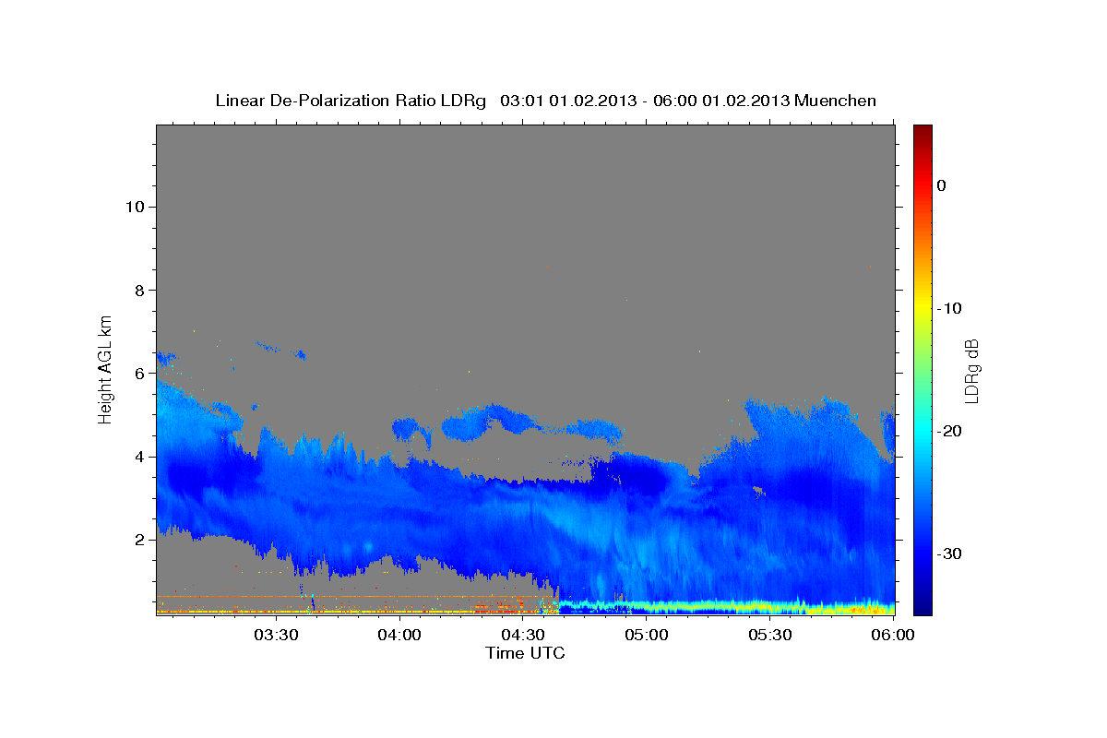The height and width of the screenshot is (738, 1107).
Task: Click the dark red top of colorbar
Action: pyautogui.click(x=922, y=131)
